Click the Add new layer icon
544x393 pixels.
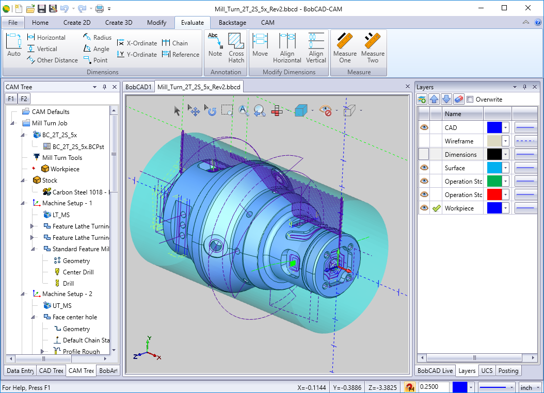(422, 99)
